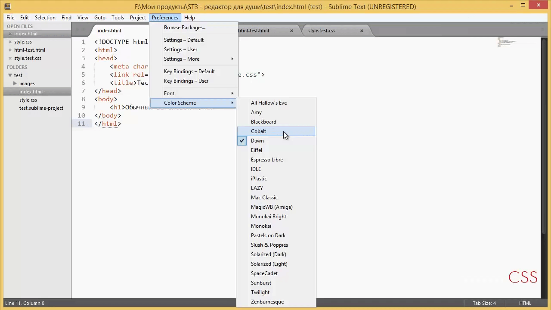This screenshot has width=551, height=310.
Task: Open the Project menu
Action: pyautogui.click(x=138, y=18)
